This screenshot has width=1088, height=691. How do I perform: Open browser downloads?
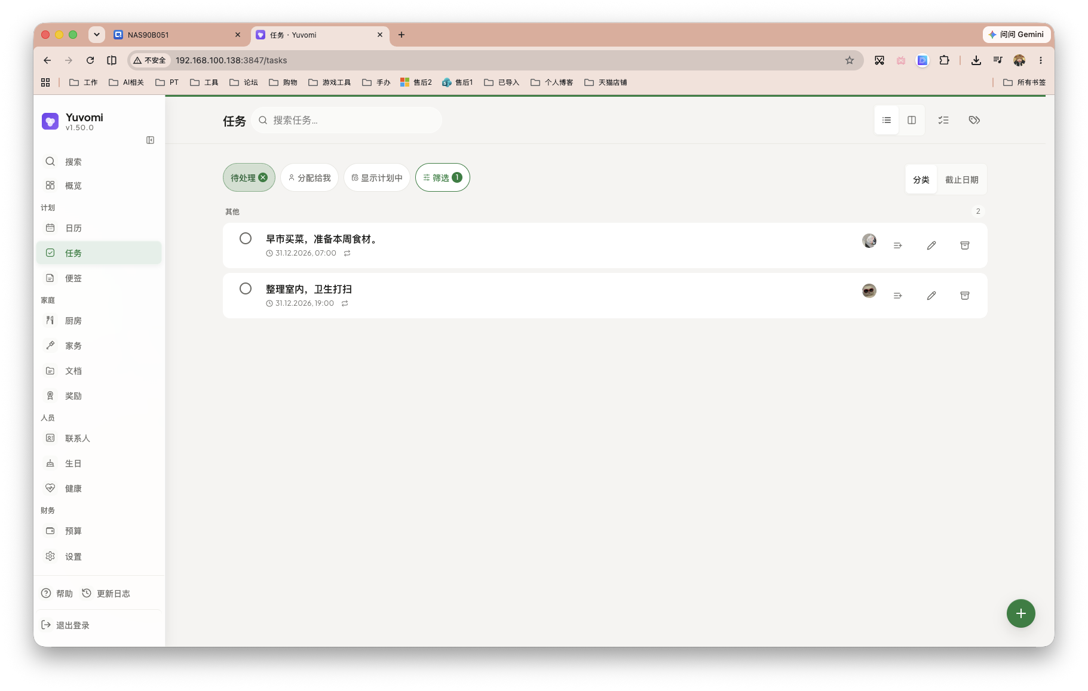(976, 60)
